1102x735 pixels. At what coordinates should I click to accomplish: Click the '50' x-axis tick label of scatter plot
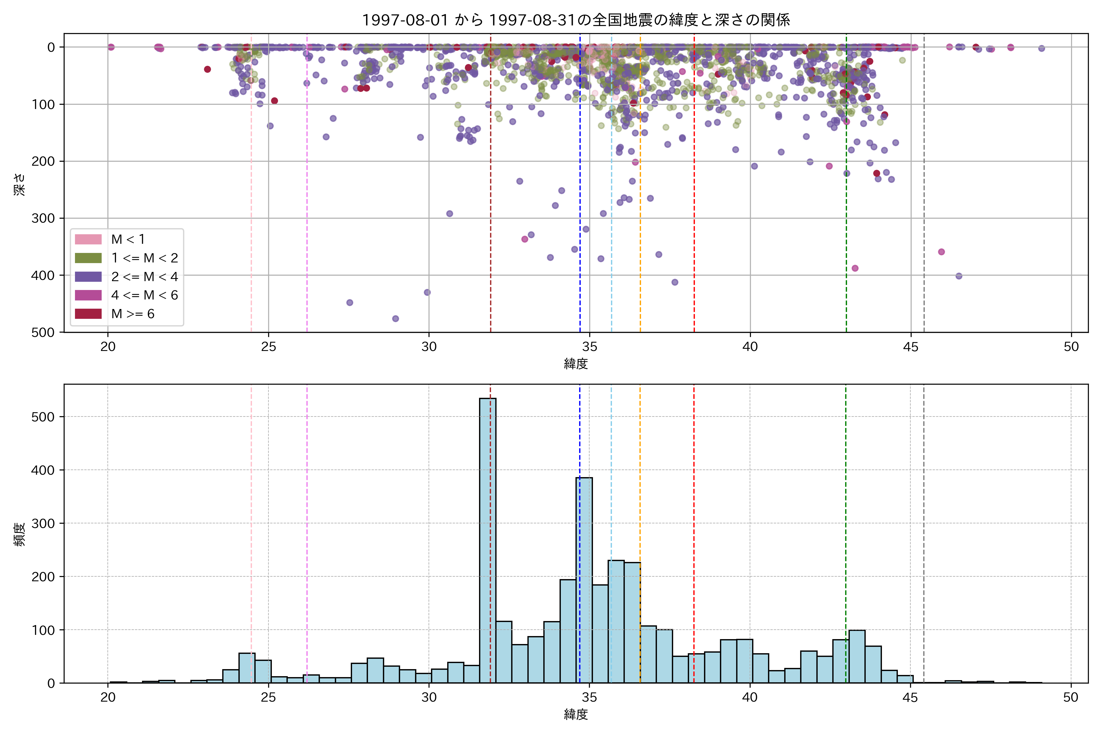click(x=1071, y=347)
